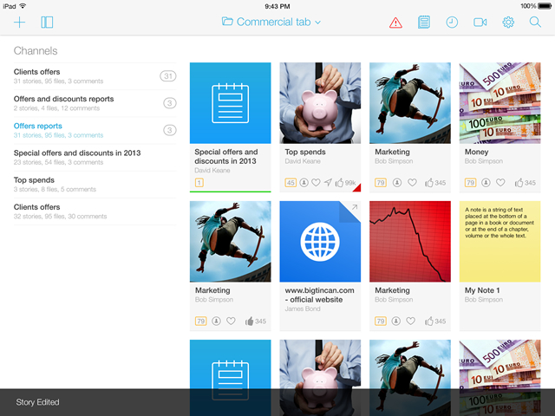Click the 79 badge on red chart Marketing card
Image resolution: width=555 pixels, height=416 pixels.
pyautogui.click(x=381, y=322)
